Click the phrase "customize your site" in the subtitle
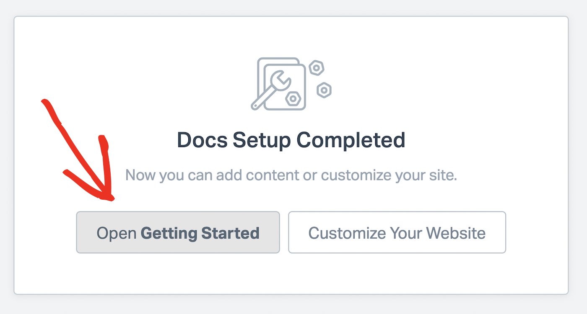Viewport: 587px width, 314px height. pos(389,175)
